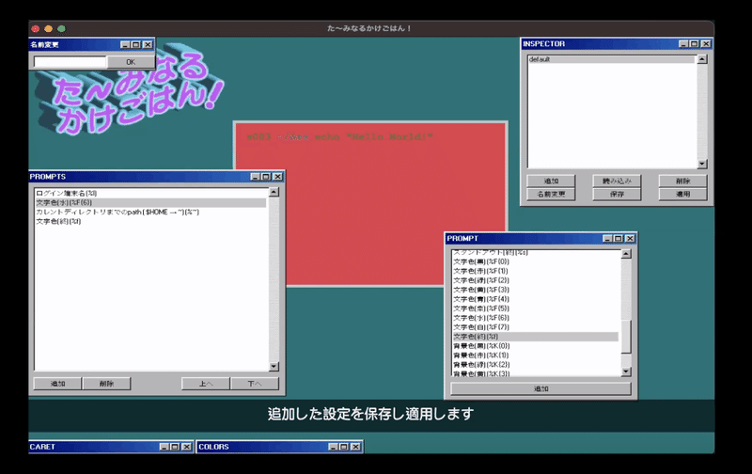This screenshot has width=752, height=474.
Task: Click INSPECTOR list scroll down arrow
Action: (x=702, y=164)
